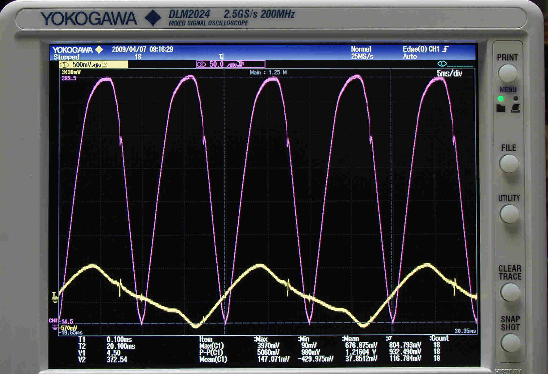
Task: Click the CH1 ground level marker icon
Action: point(55,297)
